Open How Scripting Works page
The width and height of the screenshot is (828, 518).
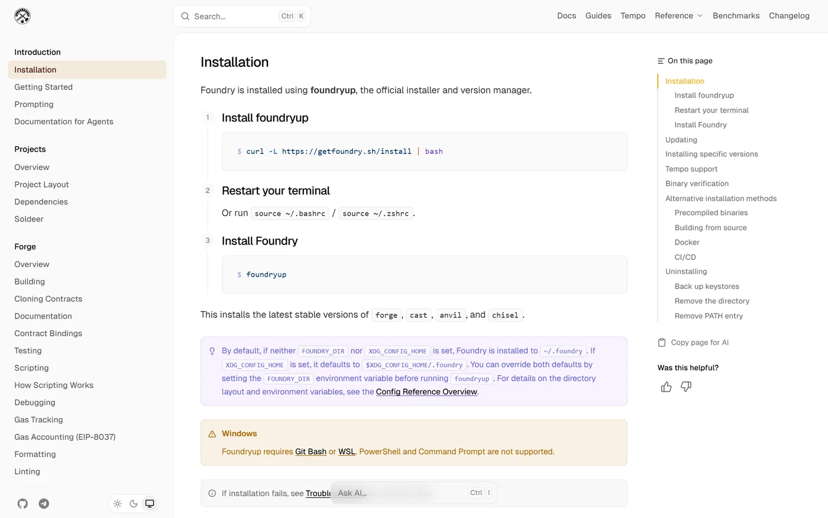pos(54,385)
